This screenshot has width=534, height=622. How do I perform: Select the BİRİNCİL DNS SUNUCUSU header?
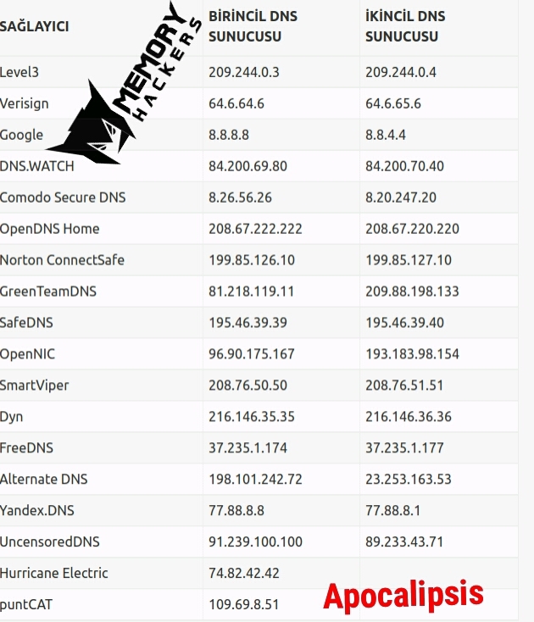(x=253, y=26)
